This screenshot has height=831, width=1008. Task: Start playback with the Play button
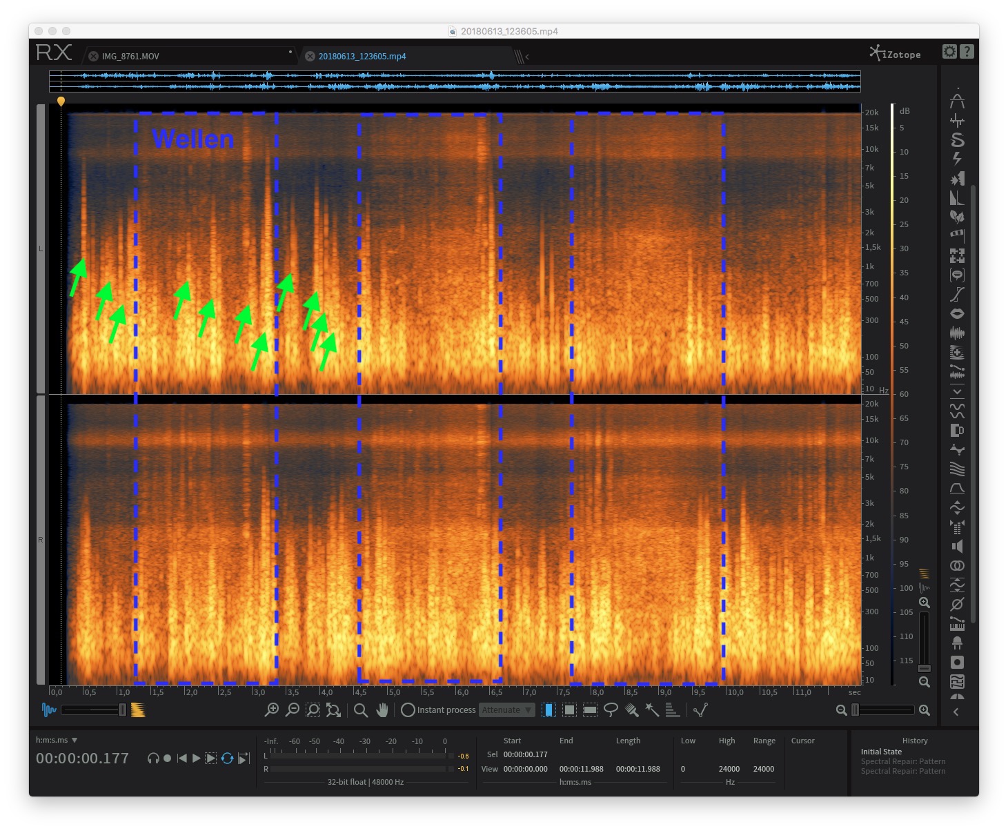pos(196,758)
